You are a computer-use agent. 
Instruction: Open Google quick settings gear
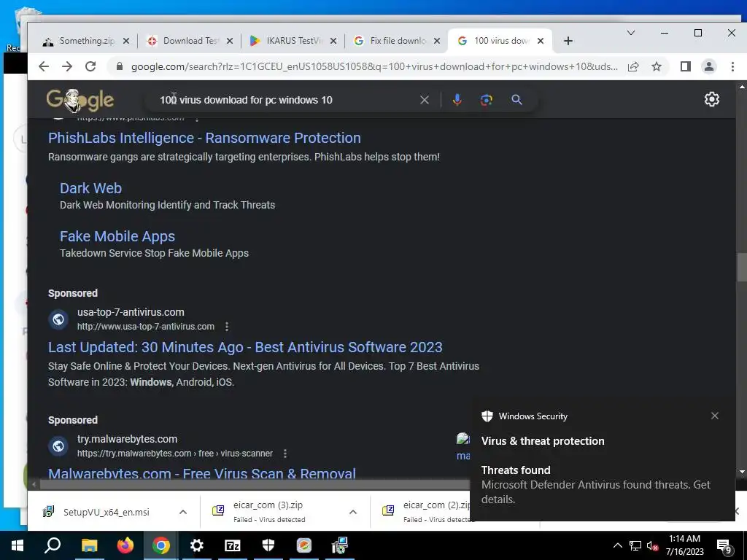click(x=712, y=99)
